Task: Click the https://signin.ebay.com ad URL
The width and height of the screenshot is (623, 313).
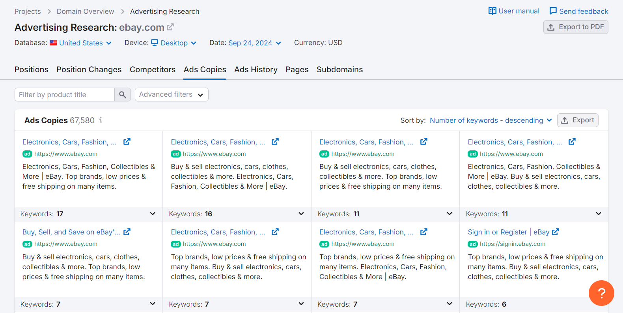Action: tap(513, 244)
